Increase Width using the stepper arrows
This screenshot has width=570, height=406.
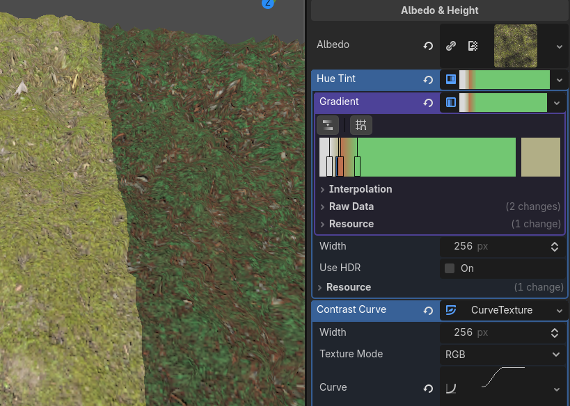555,246
